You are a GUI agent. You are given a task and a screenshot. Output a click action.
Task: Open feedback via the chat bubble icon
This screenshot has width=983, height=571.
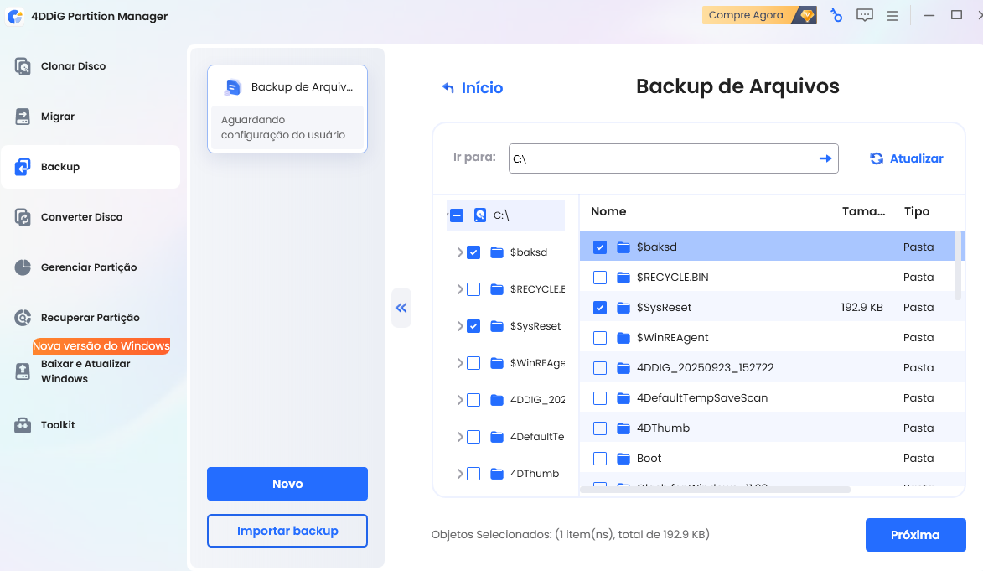tap(864, 15)
